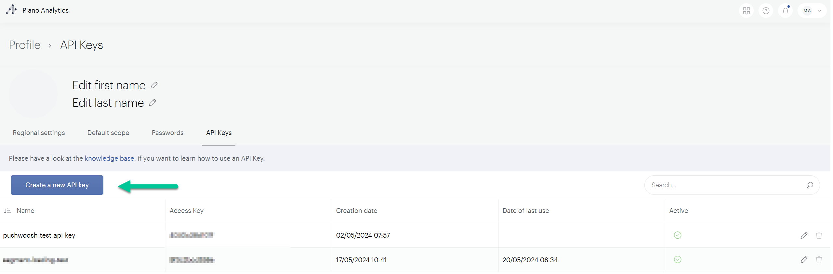Edit the first name using the pencil icon
Image resolution: width=833 pixels, height=274 pixels.
[154, 85]
